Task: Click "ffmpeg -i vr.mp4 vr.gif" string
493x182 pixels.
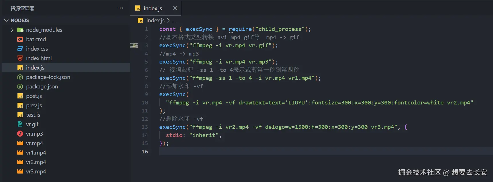Action: click(230, 45)
